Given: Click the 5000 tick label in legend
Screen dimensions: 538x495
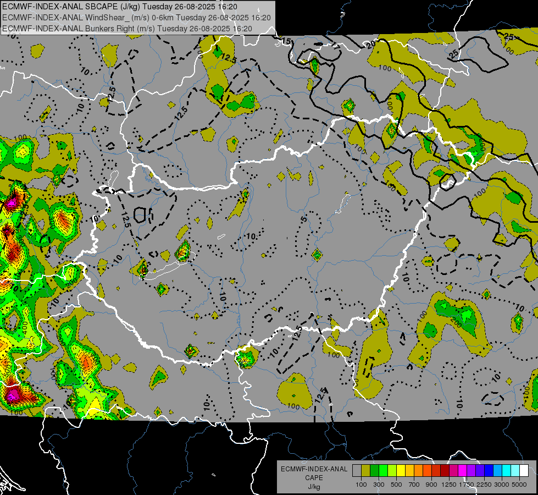Looking at the screenshot, I should point(519,485).
